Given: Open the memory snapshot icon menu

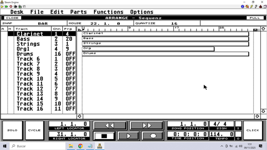Looking at the screenshot, I should (x=15, y=7).
